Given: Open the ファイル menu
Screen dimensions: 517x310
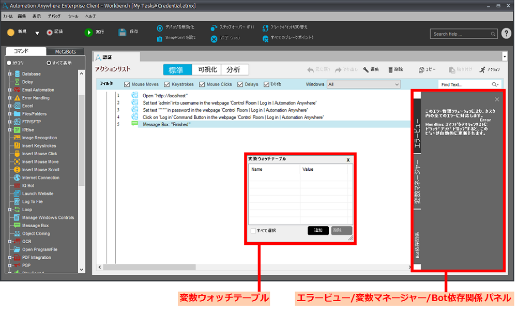Looking at the screenshot, I should tap(8, 16).
